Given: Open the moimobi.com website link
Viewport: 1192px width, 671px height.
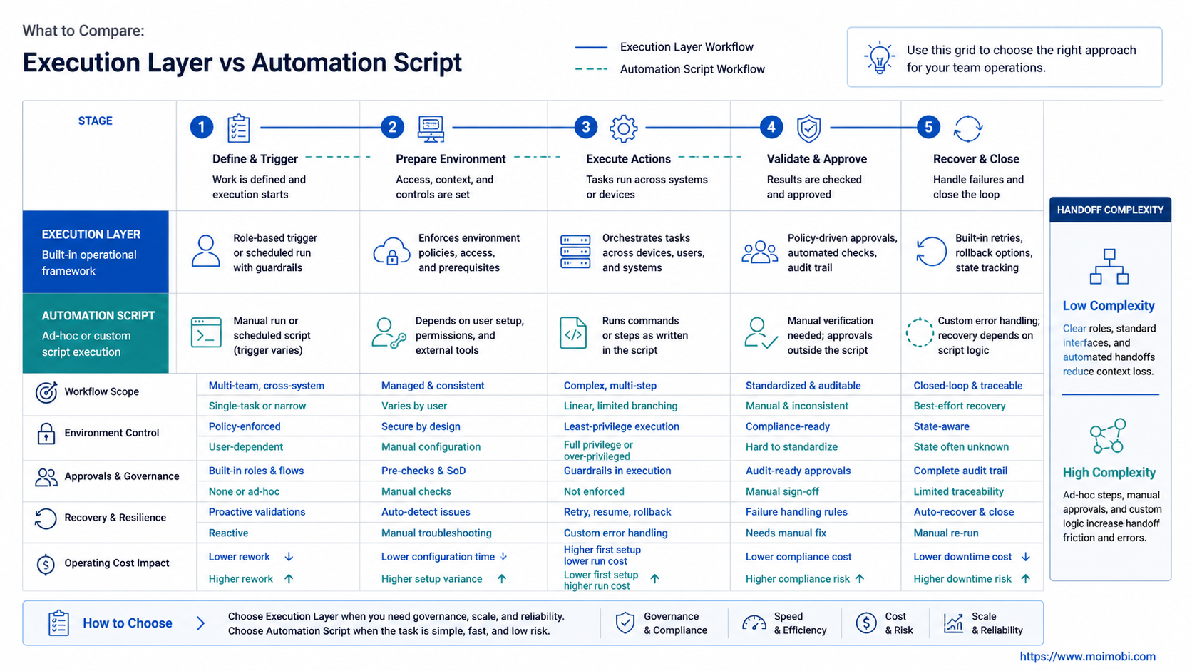Looking at the screenshot, I should (1087, 657).
